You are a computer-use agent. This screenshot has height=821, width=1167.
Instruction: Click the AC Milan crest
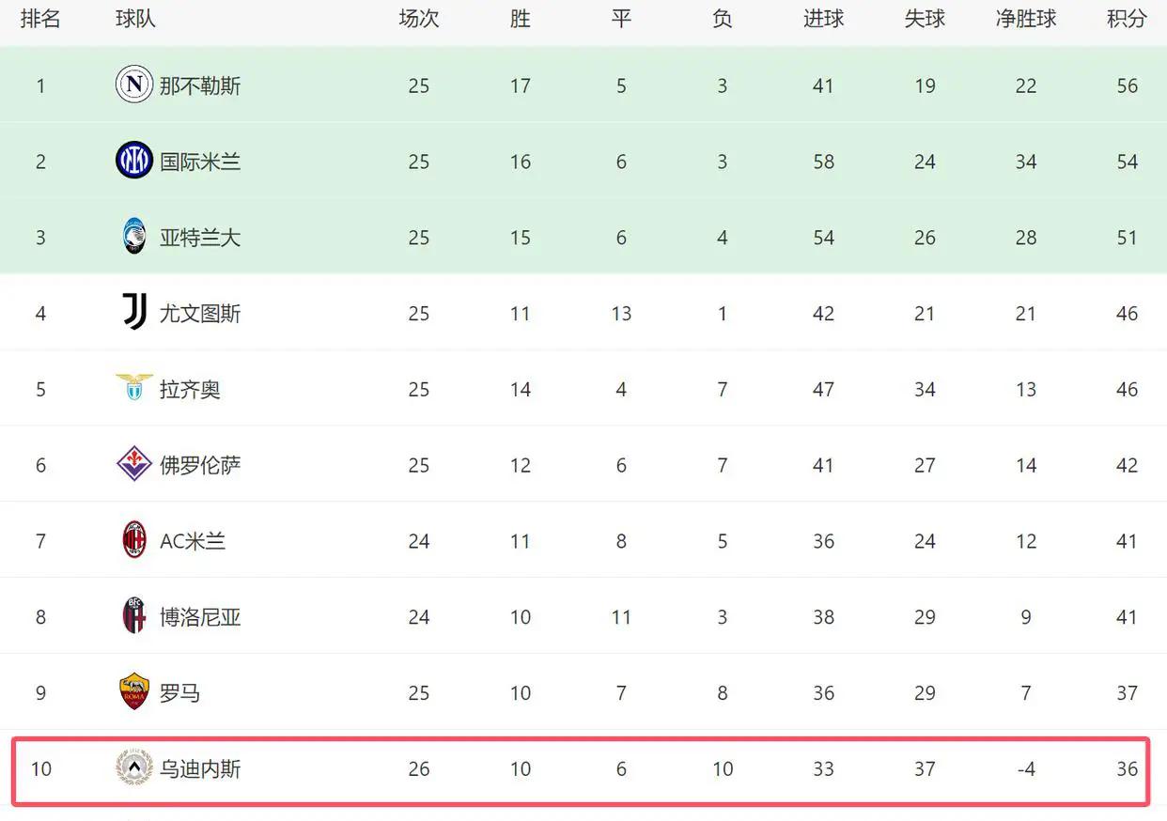coord(134,540)
